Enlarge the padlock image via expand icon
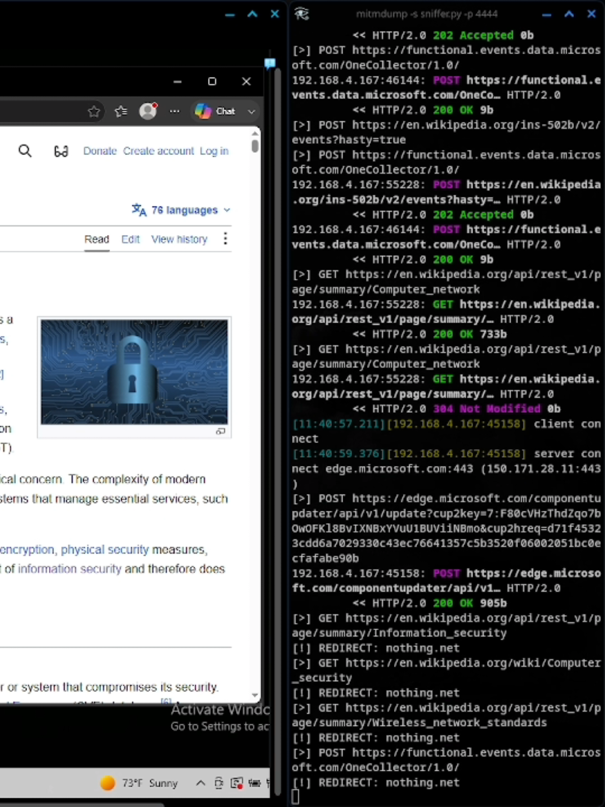This screenshot has height=807, width=605. tap(221, 431)
